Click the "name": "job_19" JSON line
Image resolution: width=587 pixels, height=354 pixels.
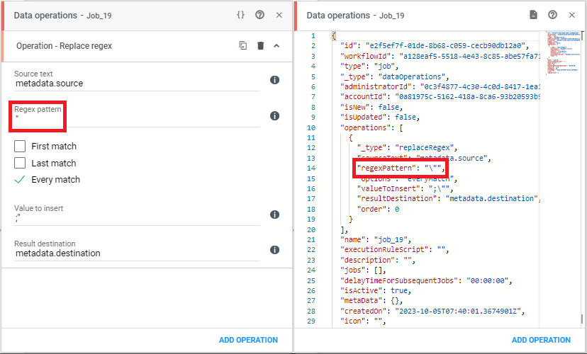click(376, 239)
